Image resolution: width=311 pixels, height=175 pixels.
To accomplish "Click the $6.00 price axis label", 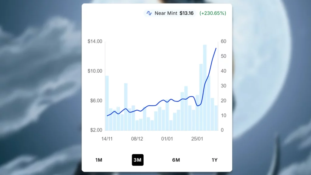I will (96, 101).
